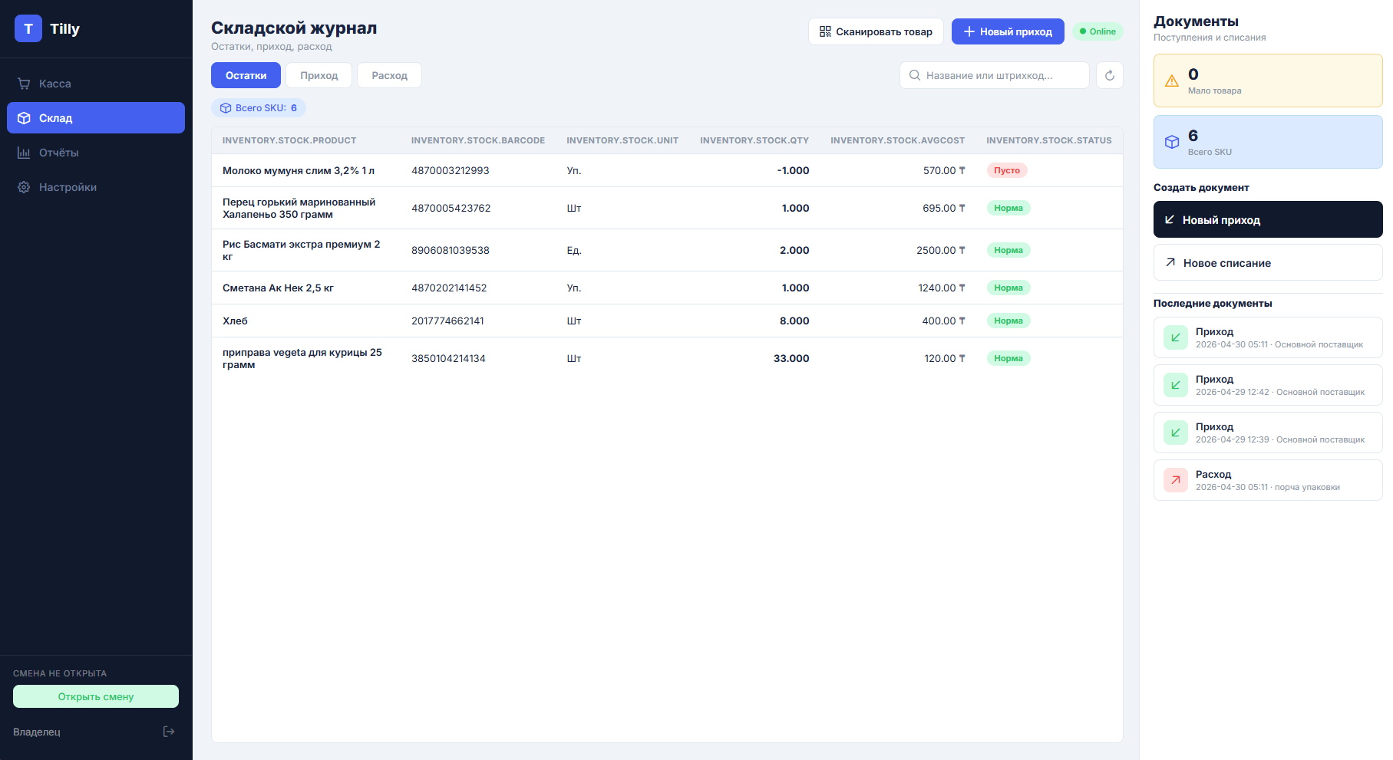Select the Остатки tab

point(246,75)
